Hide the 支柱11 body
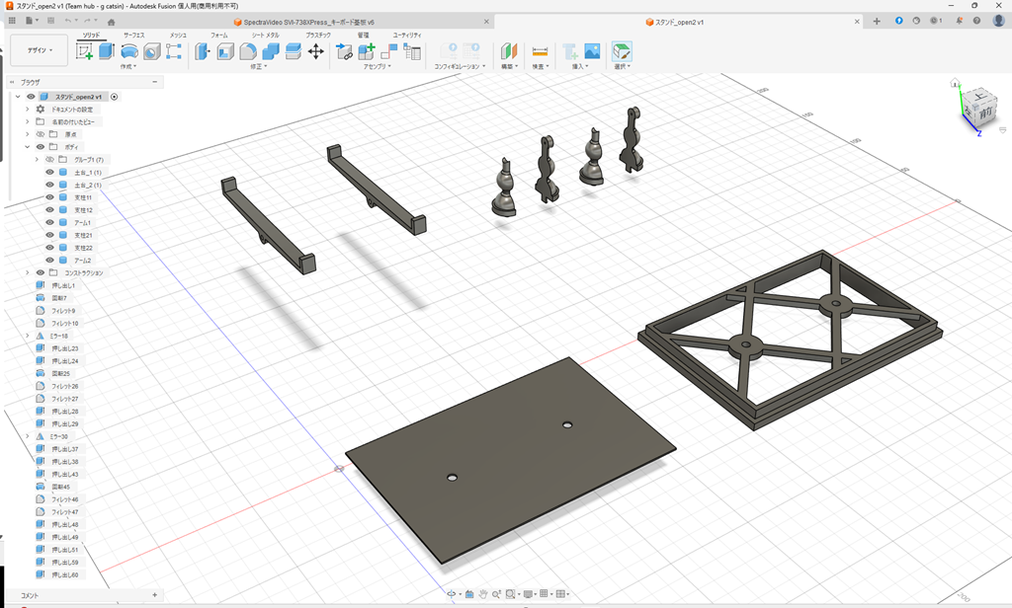The width and height of the screenshot is (1012, 608). (49, 197)
